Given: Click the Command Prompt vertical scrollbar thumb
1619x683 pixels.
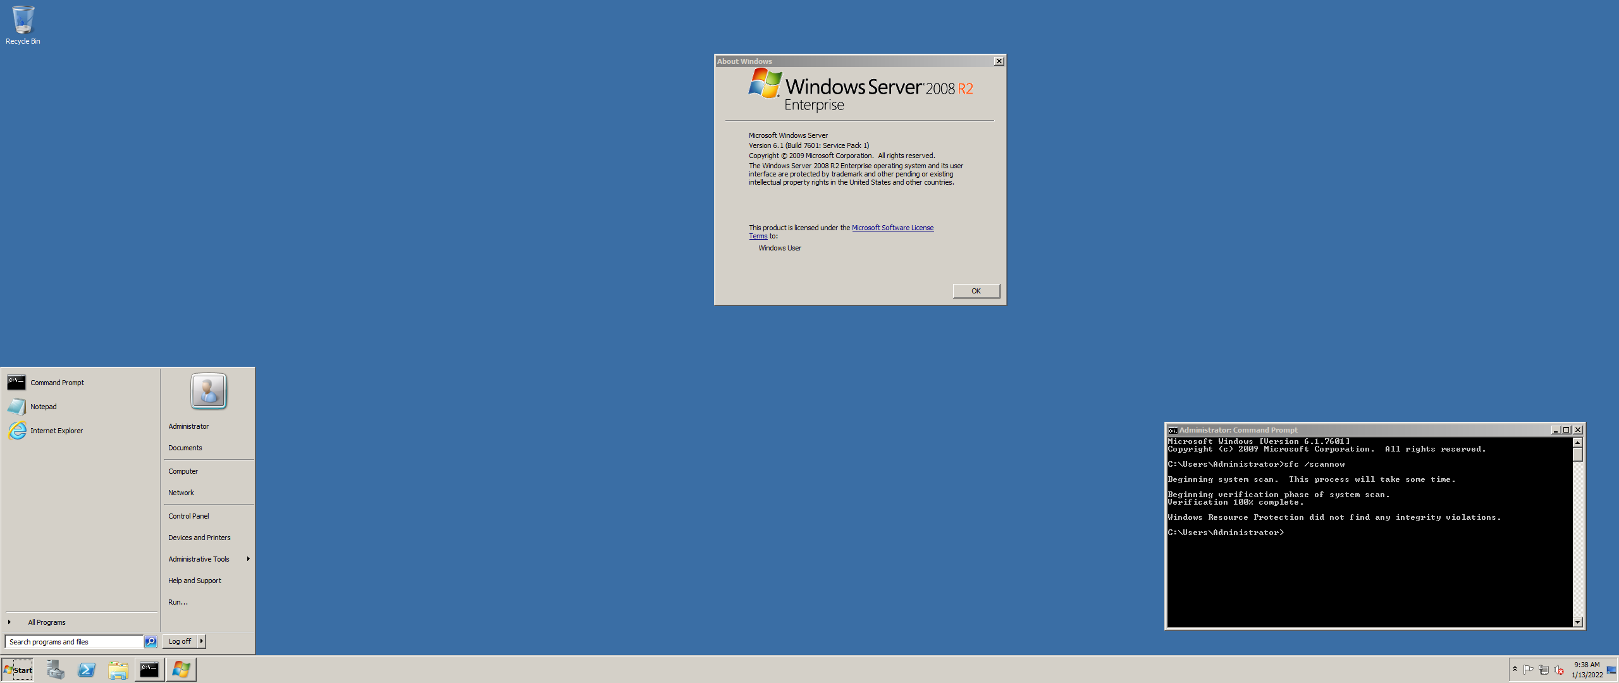Looking at the screenshot, I should [1577, 455].
